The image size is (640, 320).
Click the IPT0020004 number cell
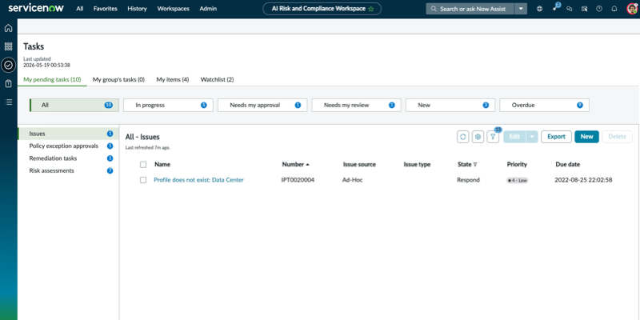coord(298,180)
